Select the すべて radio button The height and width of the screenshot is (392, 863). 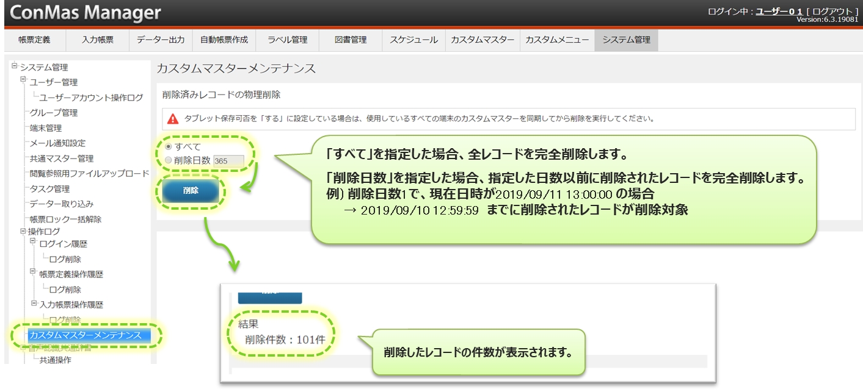coord(169,147)
